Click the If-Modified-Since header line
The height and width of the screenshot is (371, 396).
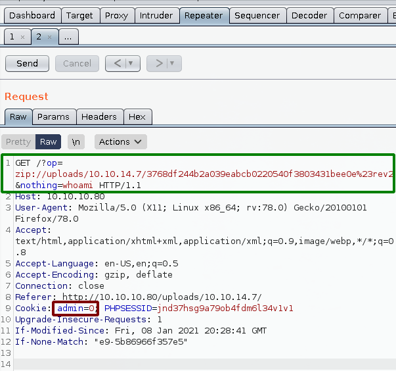coord(141,331)
